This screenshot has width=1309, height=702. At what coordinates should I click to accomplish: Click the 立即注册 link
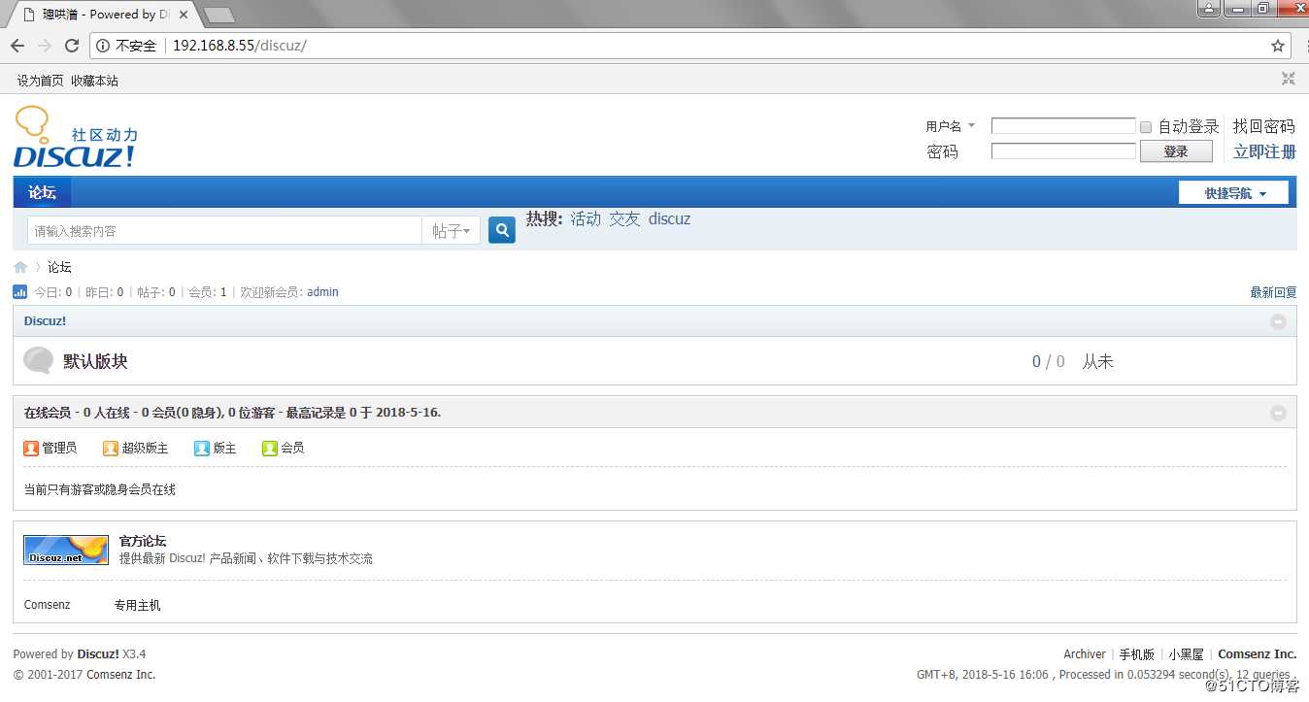point(1264,151)
